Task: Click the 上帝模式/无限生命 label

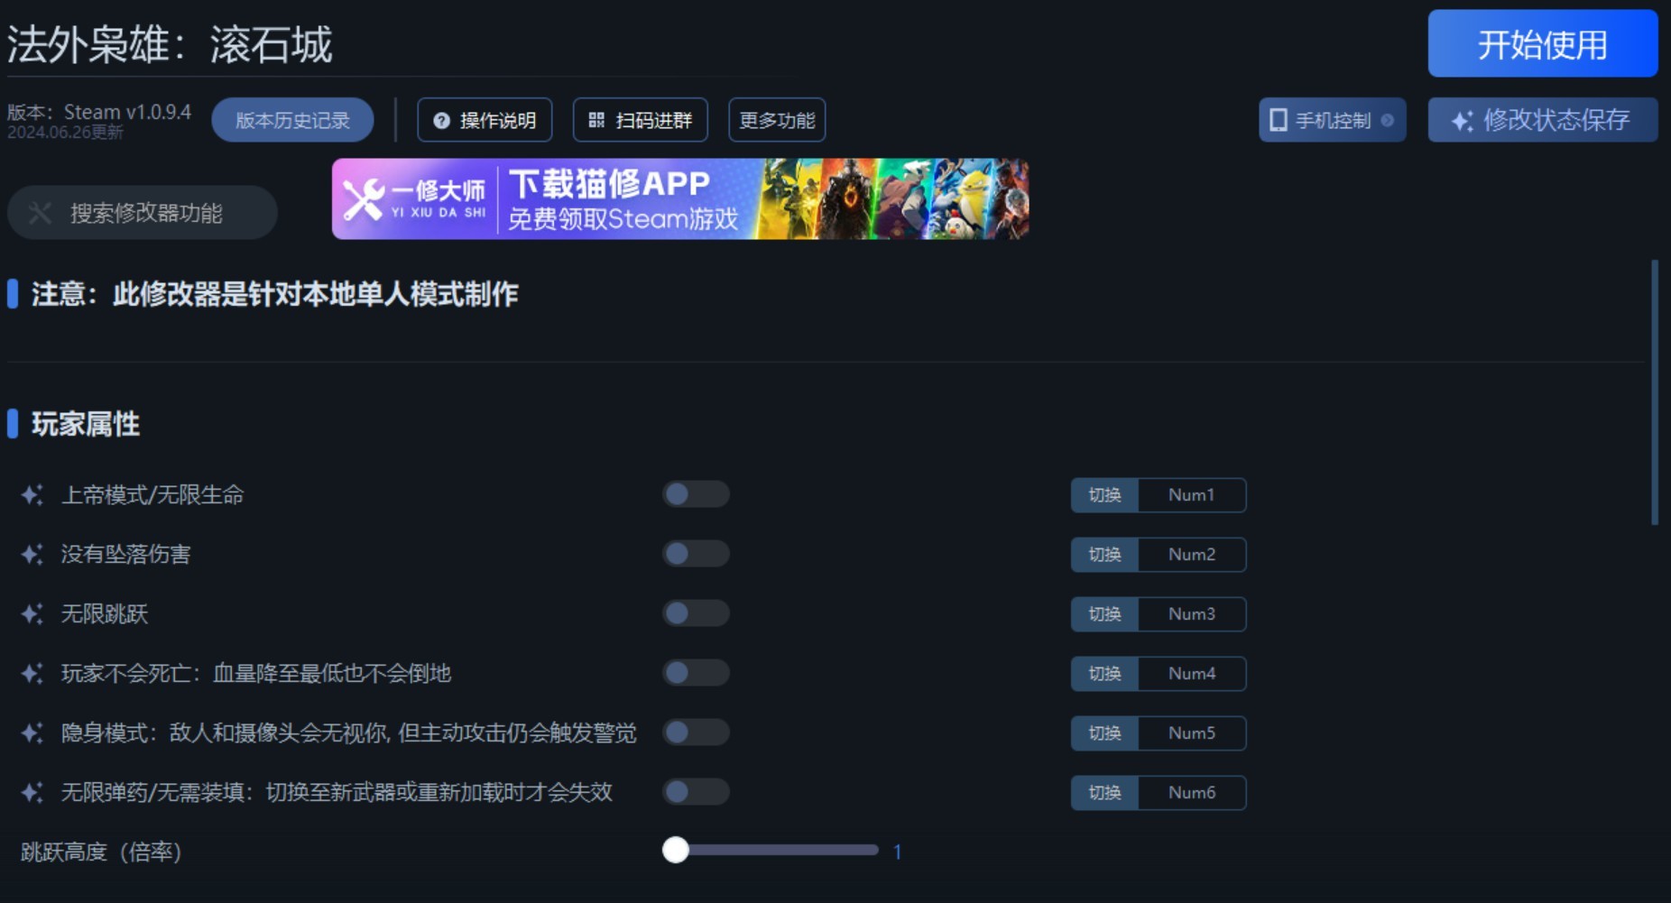Action: [152, 495]
